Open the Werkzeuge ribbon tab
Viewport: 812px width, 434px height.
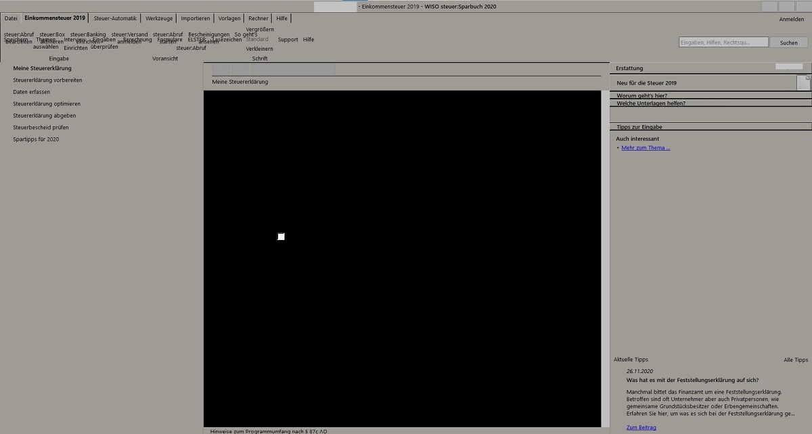pyautogui.click(x=160, y=18)
